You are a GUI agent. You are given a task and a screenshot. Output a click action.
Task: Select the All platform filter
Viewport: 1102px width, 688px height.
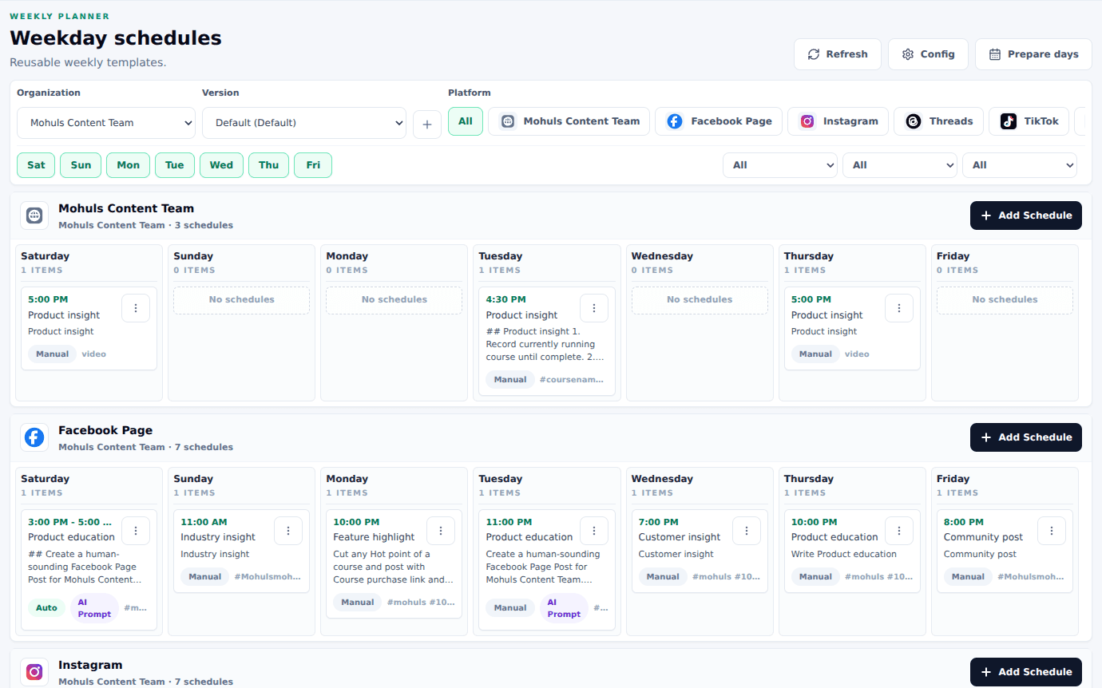click(466, 121)
